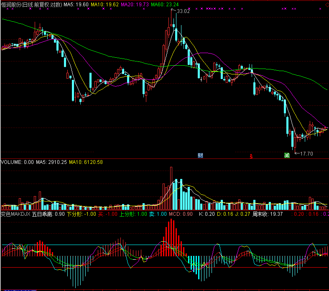This screenshot has width=329, height=291.
Task: Click the MCD: 0.90 value
Action: click(181, 214)
